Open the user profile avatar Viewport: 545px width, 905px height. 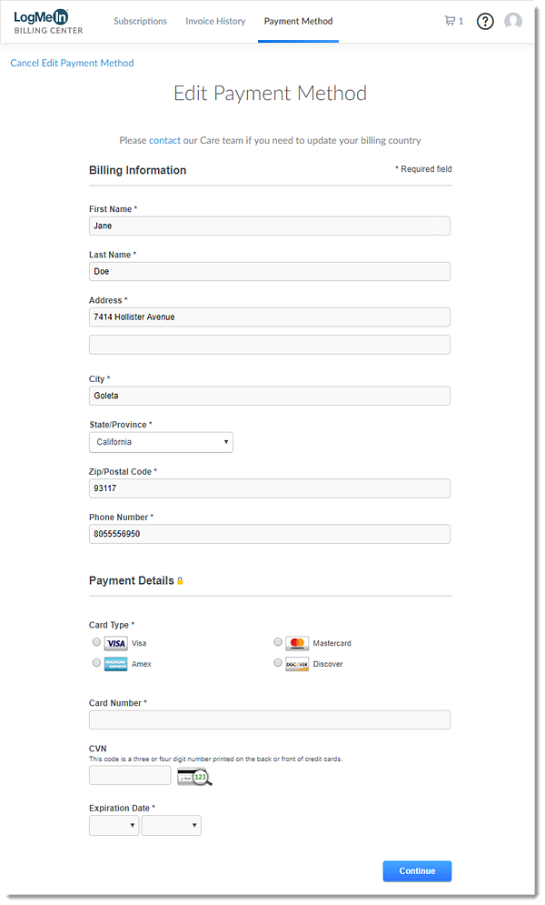point(513,21)
